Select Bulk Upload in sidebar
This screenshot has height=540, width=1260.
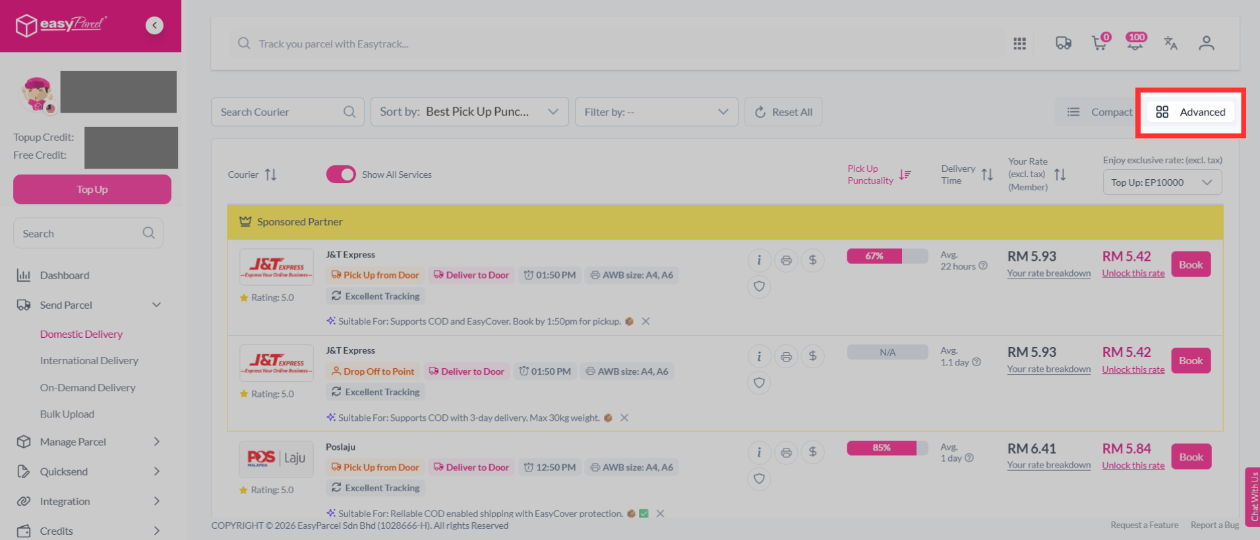pyautogui.click(x=67, y=414)
